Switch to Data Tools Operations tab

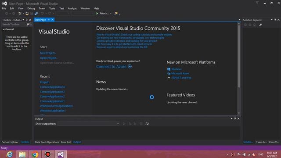point(47,142)
